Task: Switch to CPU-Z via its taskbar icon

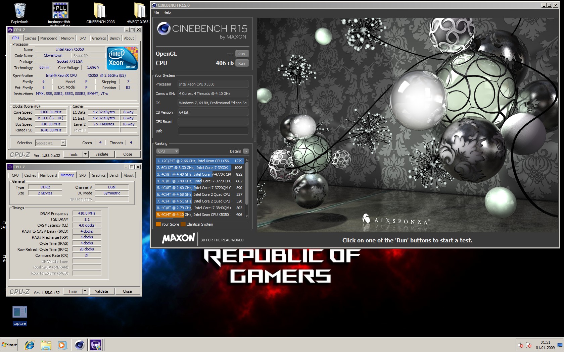Action: pos(96,345)
